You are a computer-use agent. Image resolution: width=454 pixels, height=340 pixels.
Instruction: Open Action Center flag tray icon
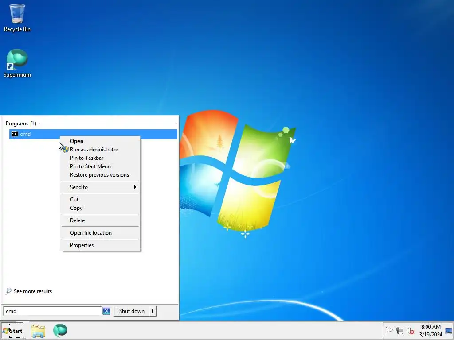pos(389,330)
